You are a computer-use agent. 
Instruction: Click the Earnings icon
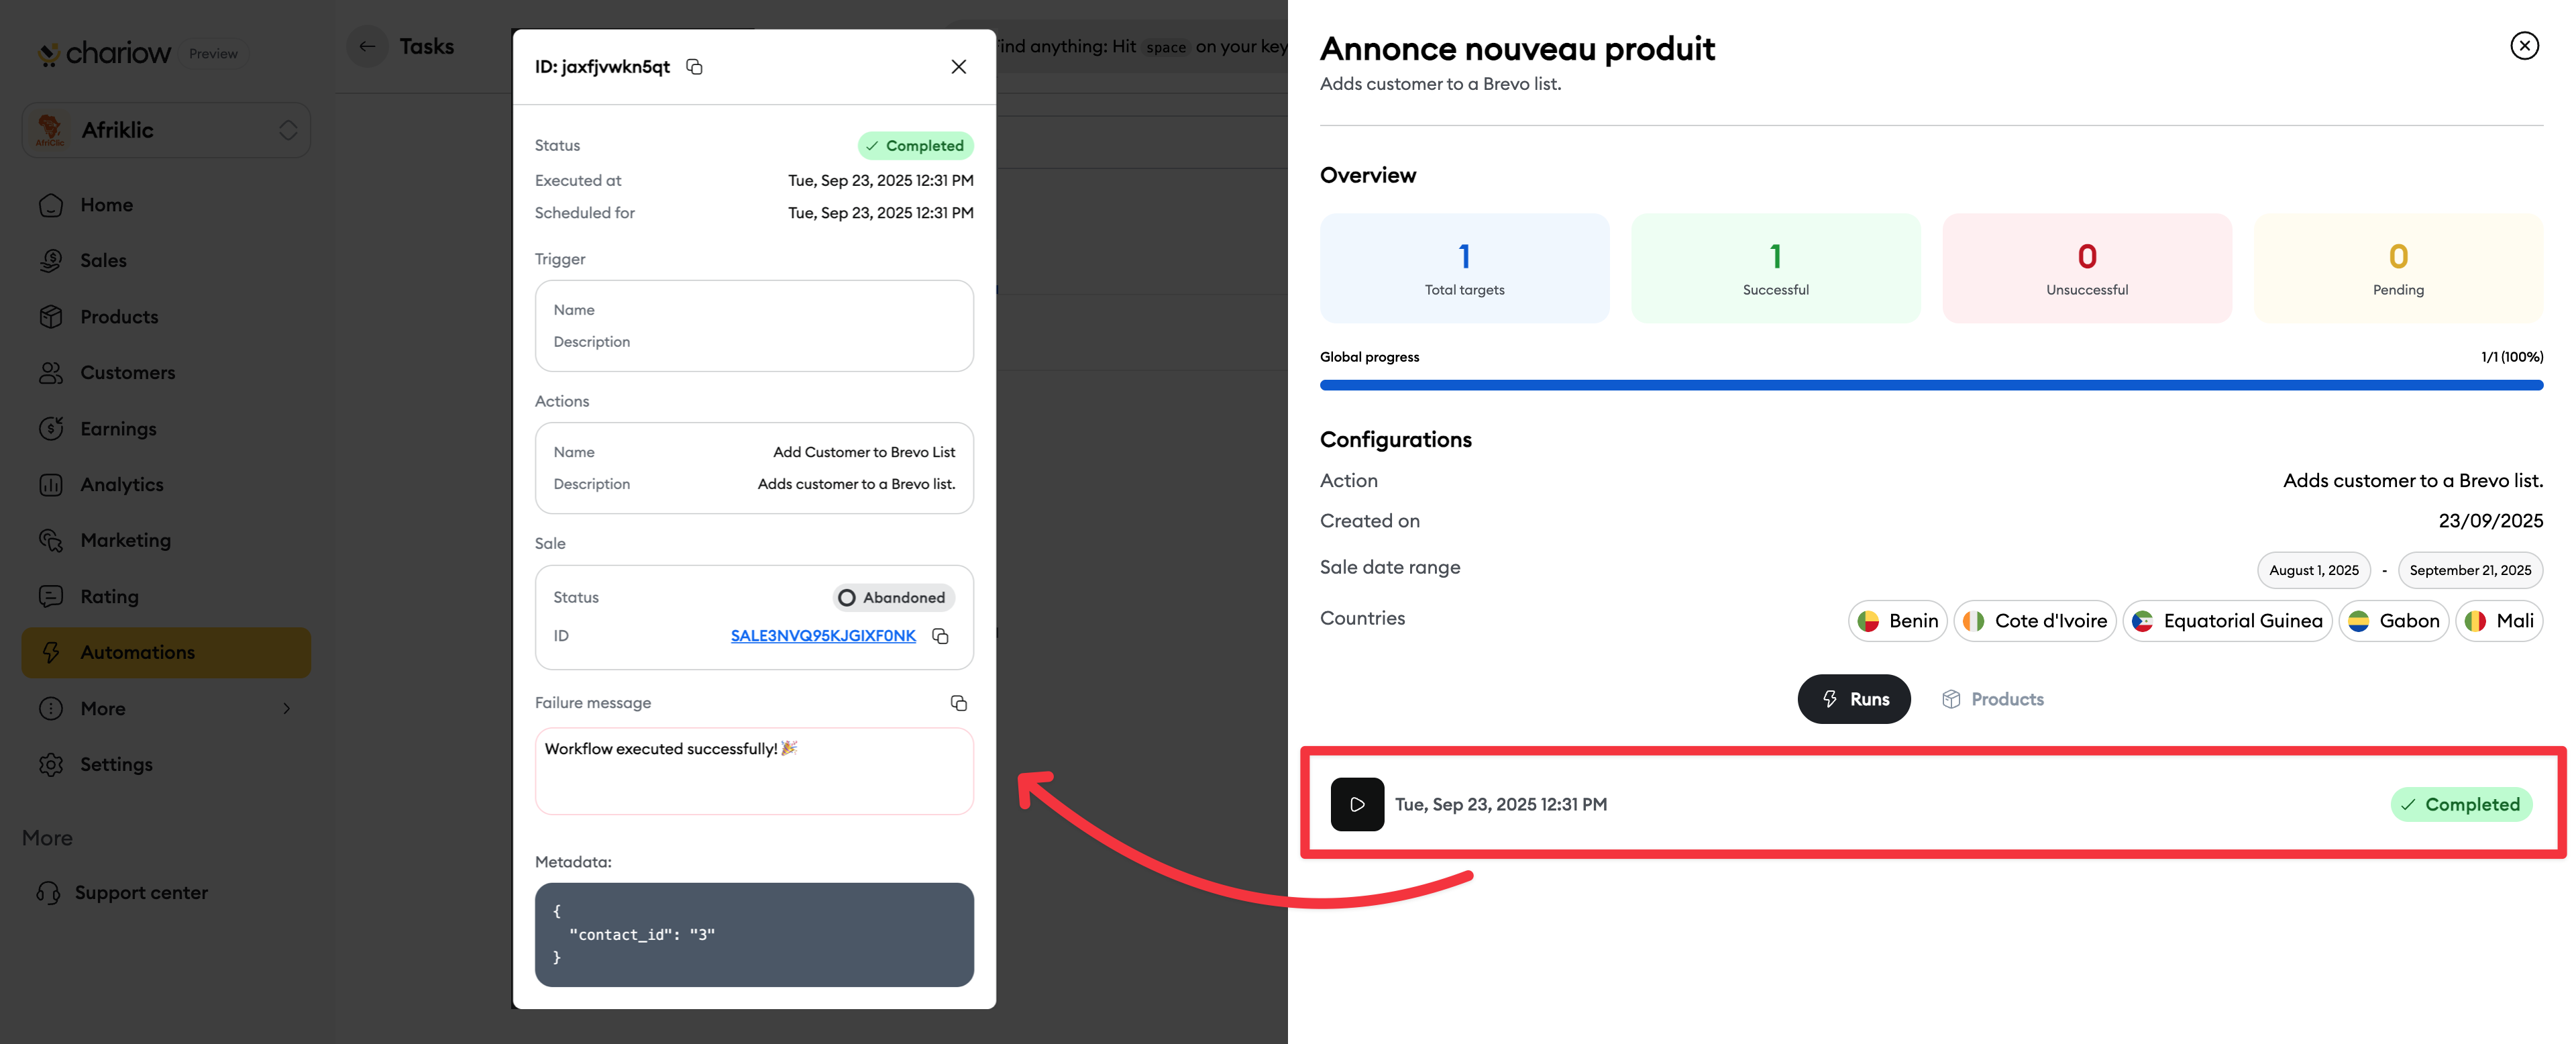point(51,429)
